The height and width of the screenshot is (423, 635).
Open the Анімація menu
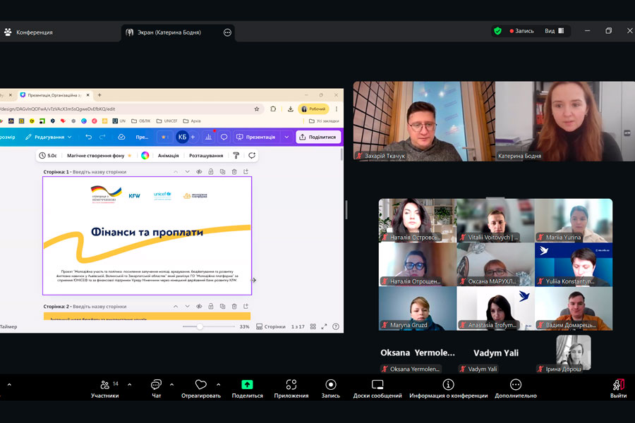(168, 155)
